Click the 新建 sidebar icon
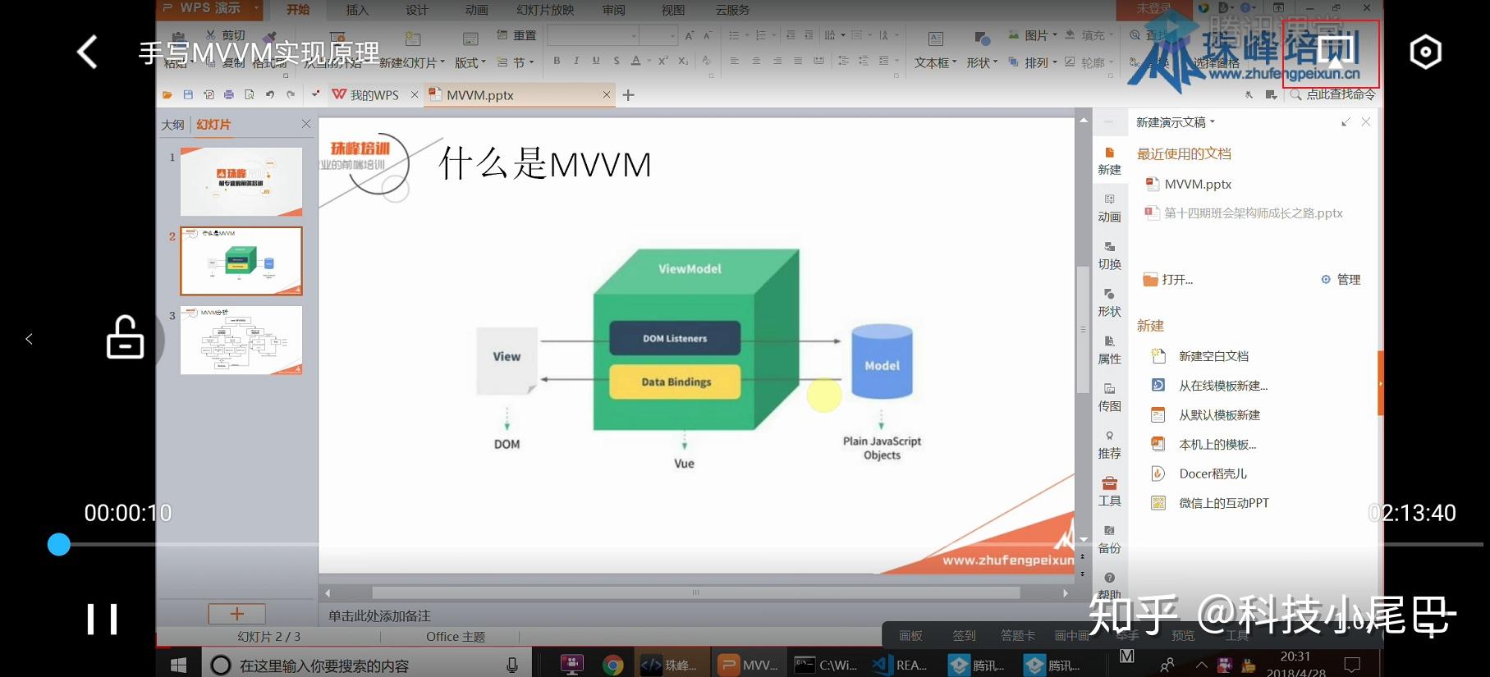Image resolution: width=1490 pixels, height=677 pixels. (x=1109, y=162)
